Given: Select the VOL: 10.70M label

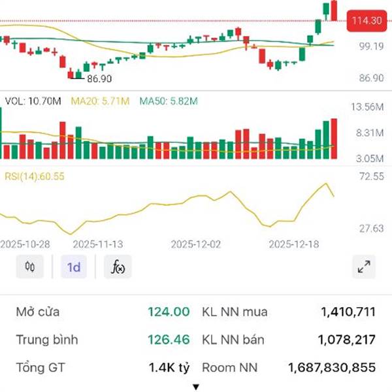Looking at the screenshot, I should click(33, 101).
